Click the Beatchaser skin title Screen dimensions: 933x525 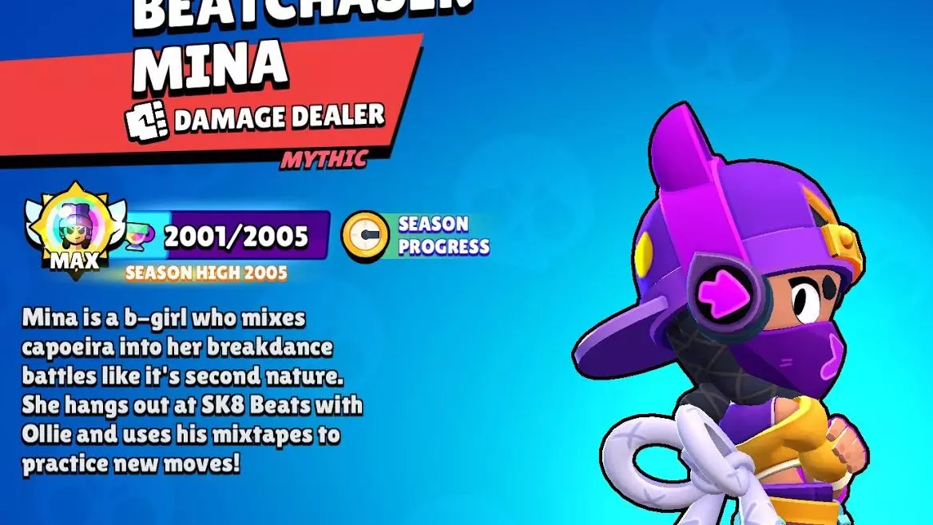(302, 13)
